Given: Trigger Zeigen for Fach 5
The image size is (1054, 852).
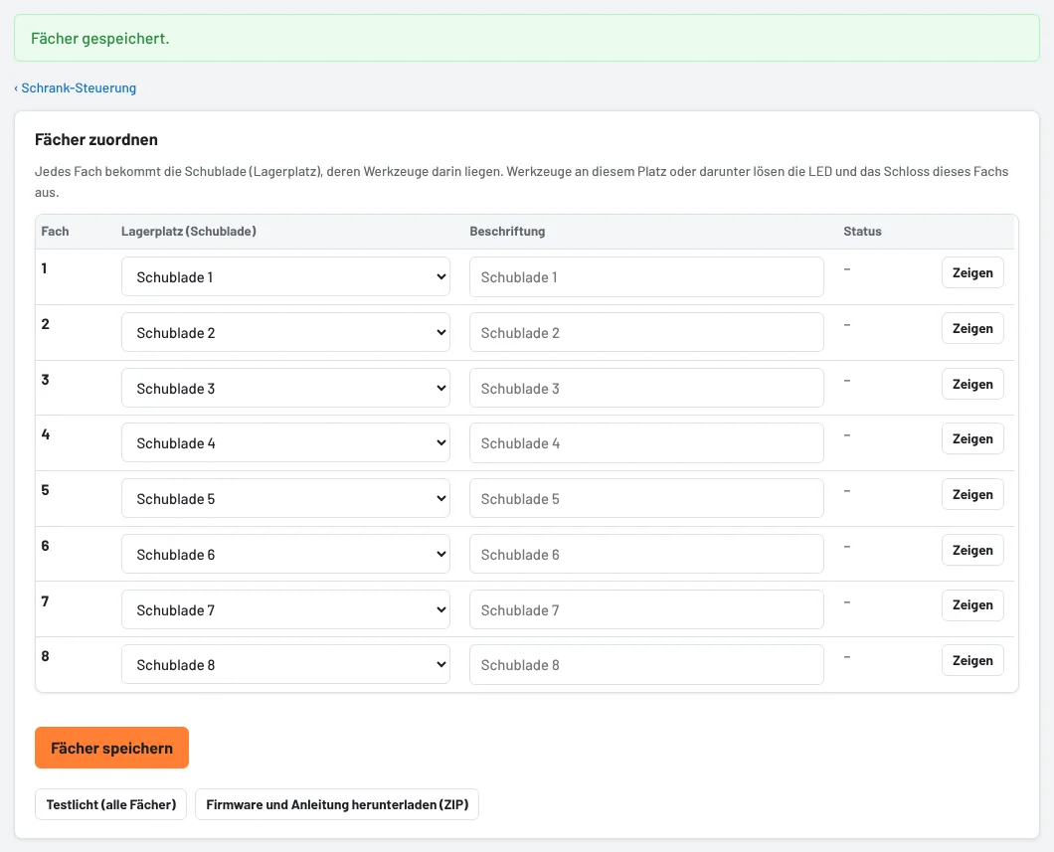Looking at the screenshot, I should point(972,494).
